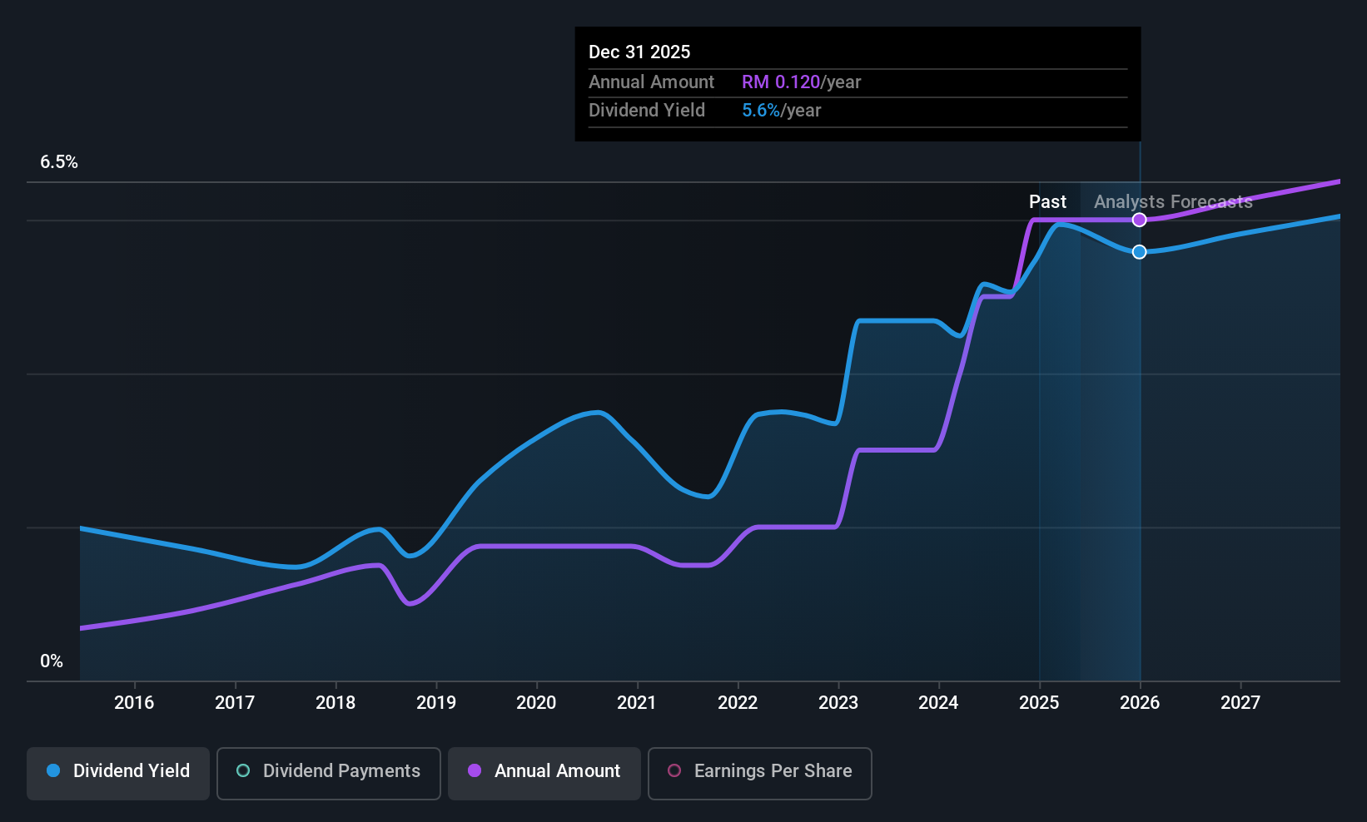This screenshot has height=822, width=1367.
Task: Select the 2024 axis label
Action: (938, 703)
